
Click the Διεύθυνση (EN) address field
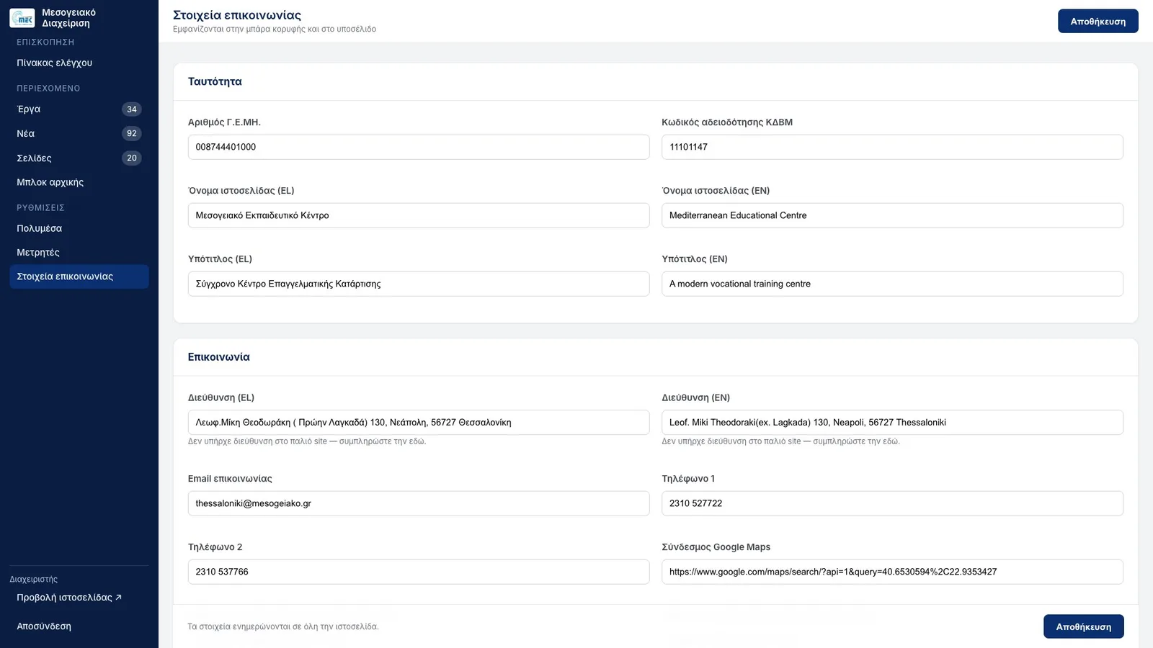892,423
